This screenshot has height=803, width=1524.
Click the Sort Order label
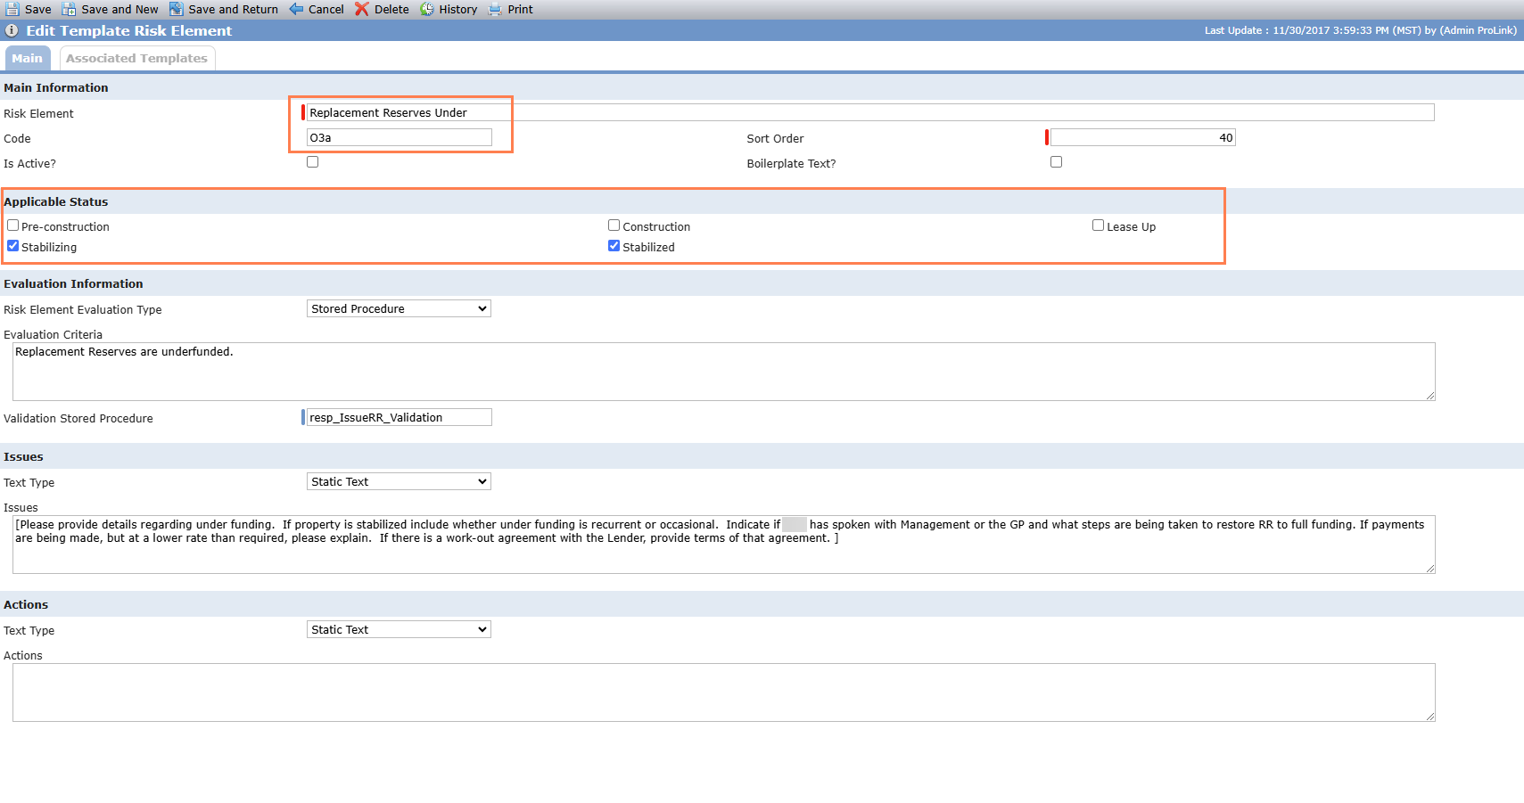tap(775, 138)
